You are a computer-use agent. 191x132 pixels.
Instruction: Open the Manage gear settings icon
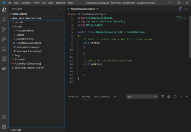(4, 127)
